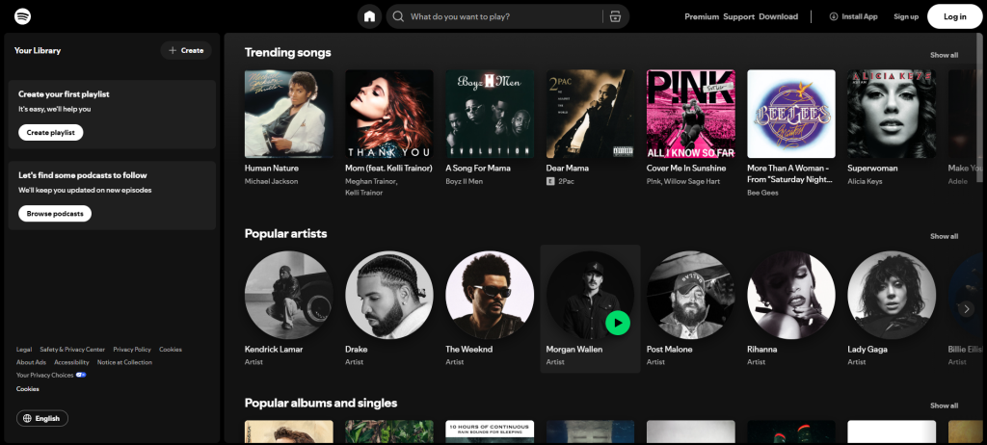Show all Trending songs
This screenshot has height=445, width=987.
tap(945, 55)
